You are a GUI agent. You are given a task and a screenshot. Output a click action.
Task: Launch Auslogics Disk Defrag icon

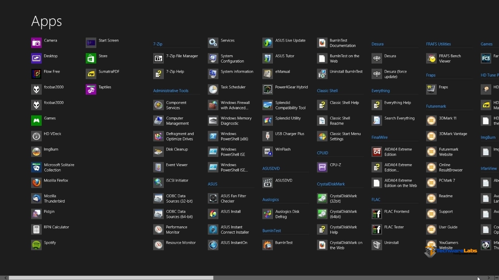[x=267, y=214]
